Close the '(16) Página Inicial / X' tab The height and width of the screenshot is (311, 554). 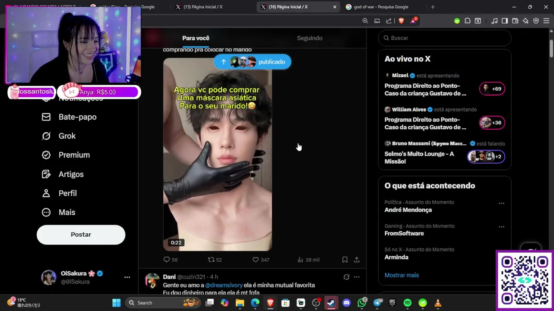(x=335, y=7)
